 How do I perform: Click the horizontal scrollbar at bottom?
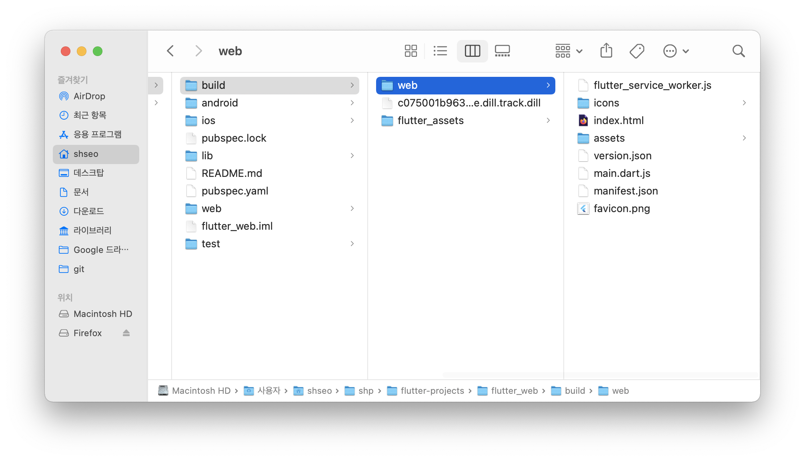point(600,375)
